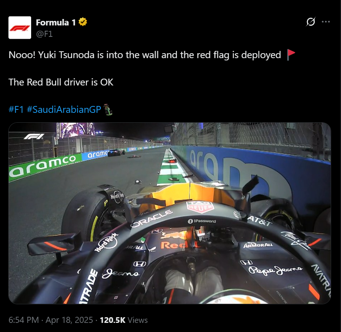Viewport: 341px width, 332px height.
Task: Click the F1 logo watermark in photo
Action: pyautogui.click(x=34, y=136)
